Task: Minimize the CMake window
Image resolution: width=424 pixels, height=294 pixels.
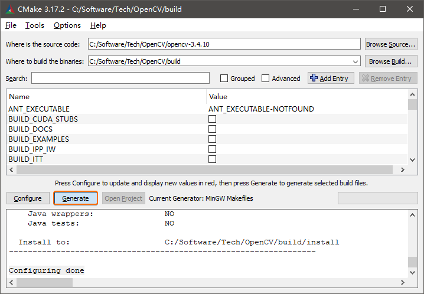Action: (356, 9)
